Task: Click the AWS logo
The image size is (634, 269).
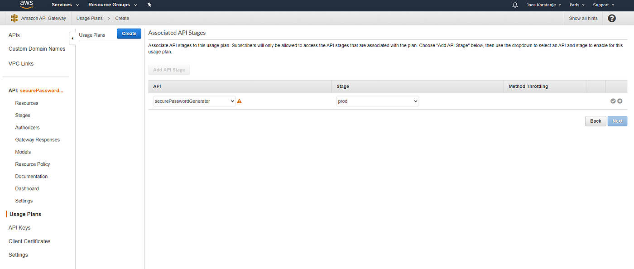Action: 27,5
